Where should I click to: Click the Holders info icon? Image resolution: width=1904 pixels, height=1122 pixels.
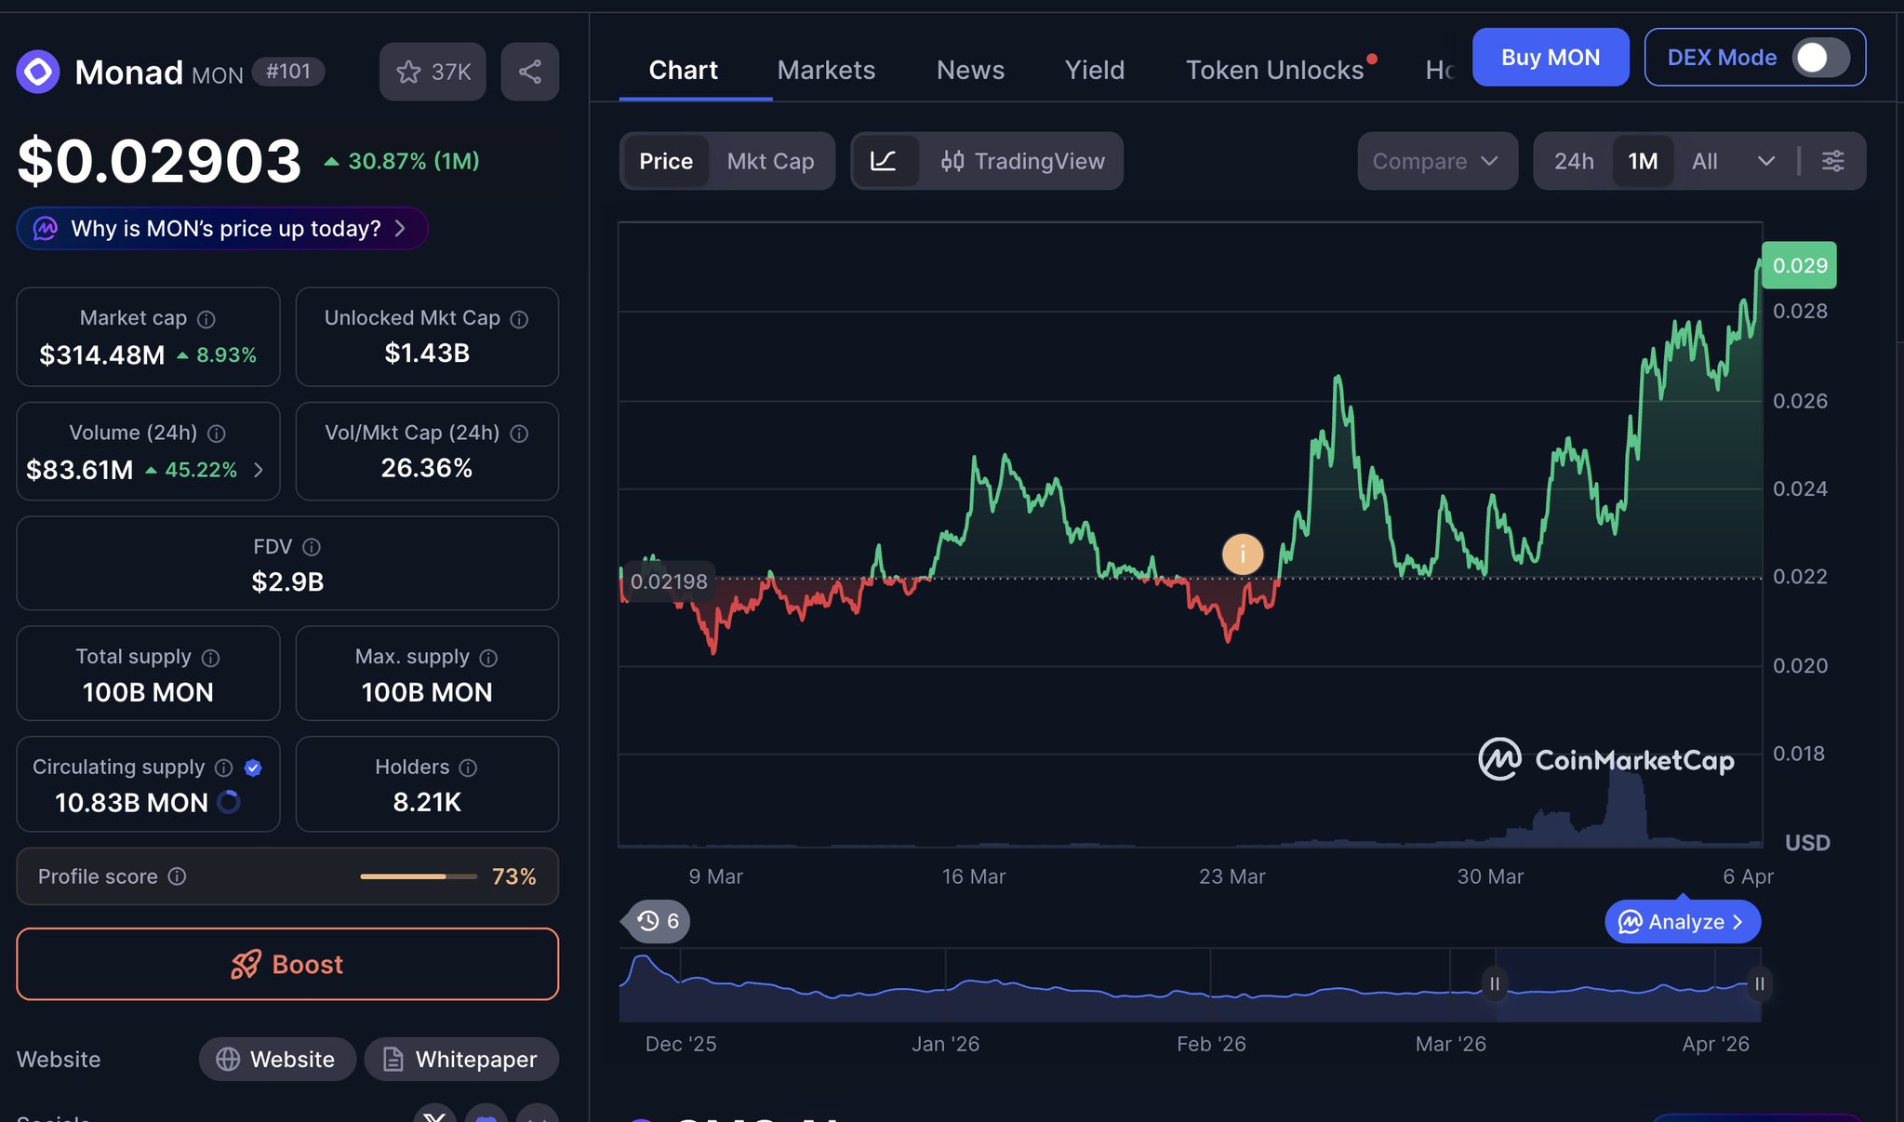click(468, 768)
